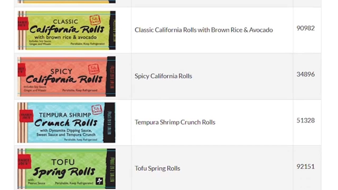Open the Tofu Spring Rolls label image
338x190 pixels.
[x=67, y=168]
